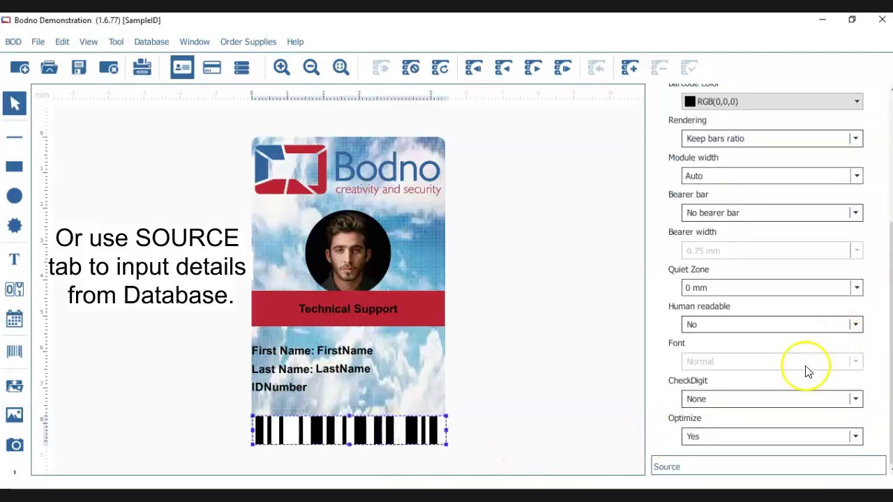Select the Barcode tool

(15, 351)
